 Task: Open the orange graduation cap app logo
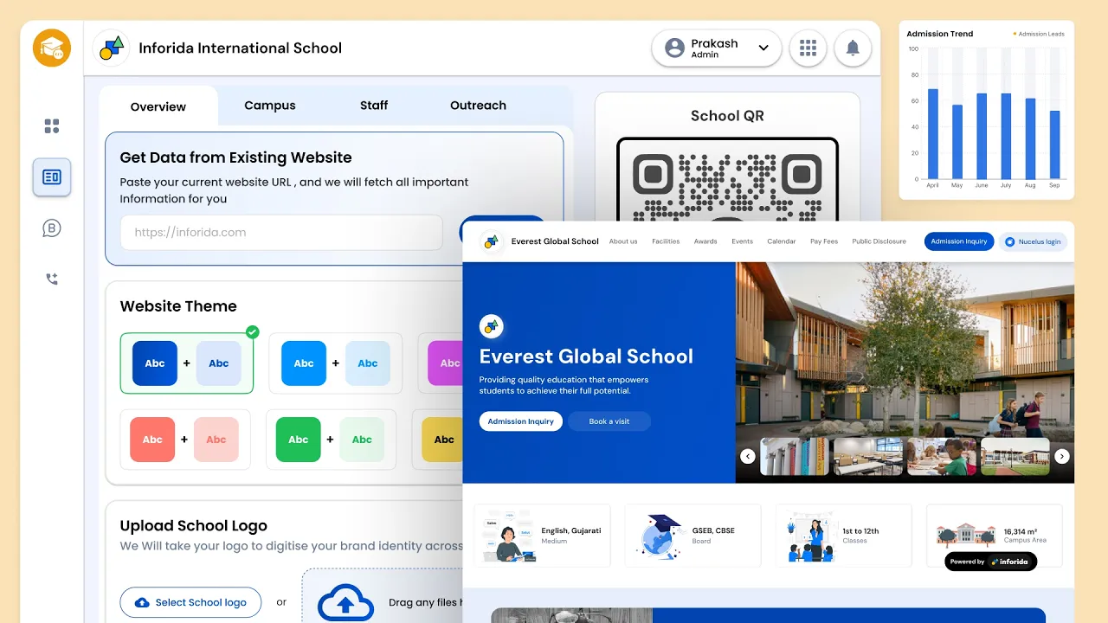[52, 48]
